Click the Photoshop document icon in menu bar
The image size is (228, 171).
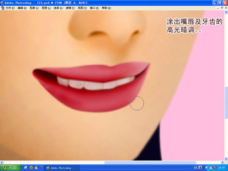click(x=2, y=8)
